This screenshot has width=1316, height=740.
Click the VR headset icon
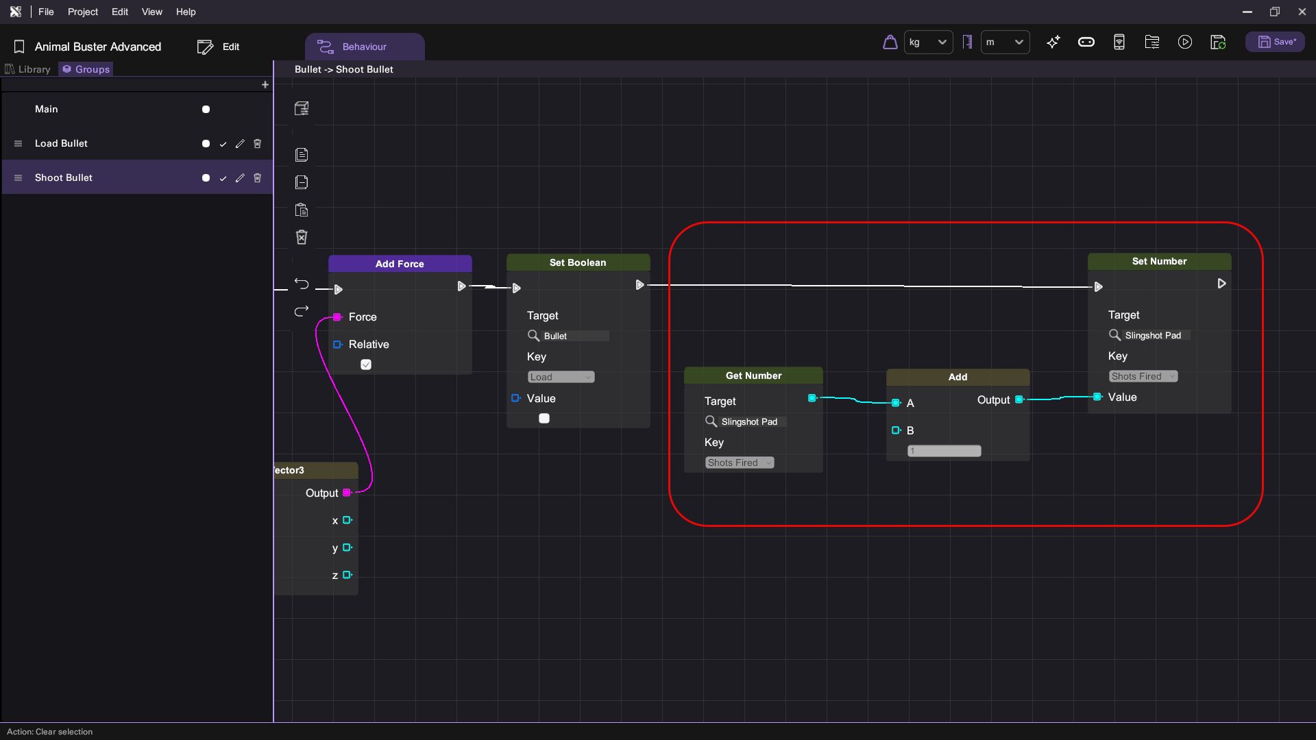(1086, 42)
